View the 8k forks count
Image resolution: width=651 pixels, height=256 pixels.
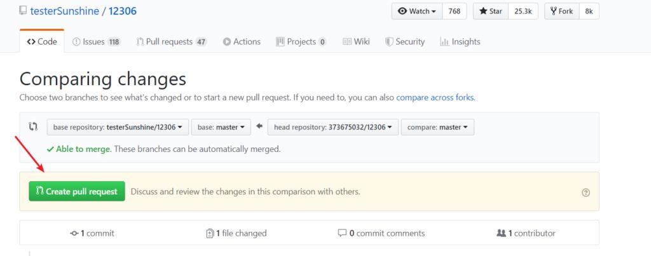coord(589,11)
